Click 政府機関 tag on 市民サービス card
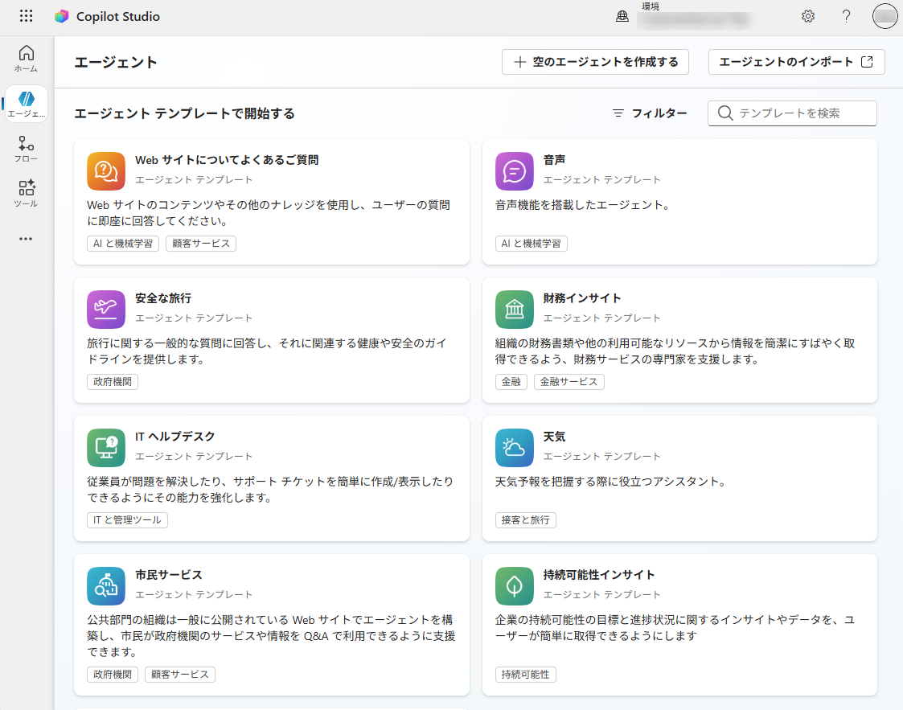The height and width of the screenshot is (710, 903). 113,675
